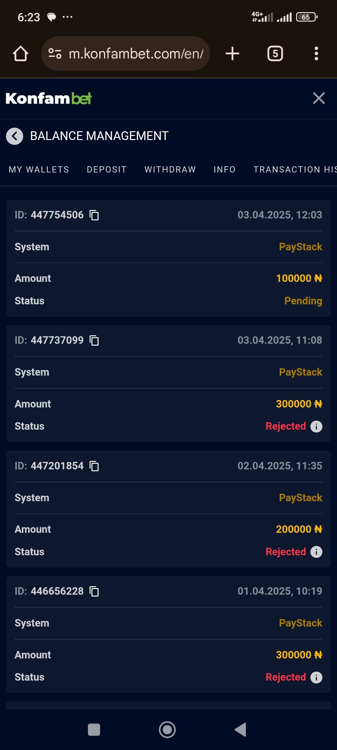
Task: Show rejection info for 01.04.2025 transaction
Action: point(316,677)
